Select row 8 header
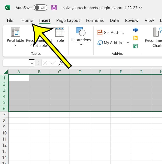Viewport: 162px width, 164px height. pos(4,121)
